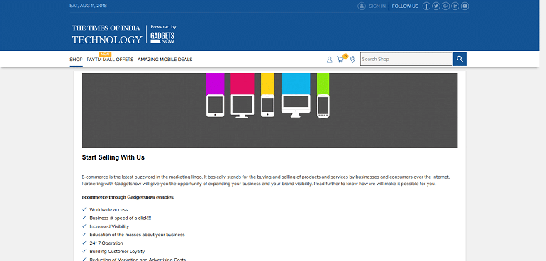
Task: Click the 'FOLLOW US' label
Action: pyautogui.click(x=405, y=6)
